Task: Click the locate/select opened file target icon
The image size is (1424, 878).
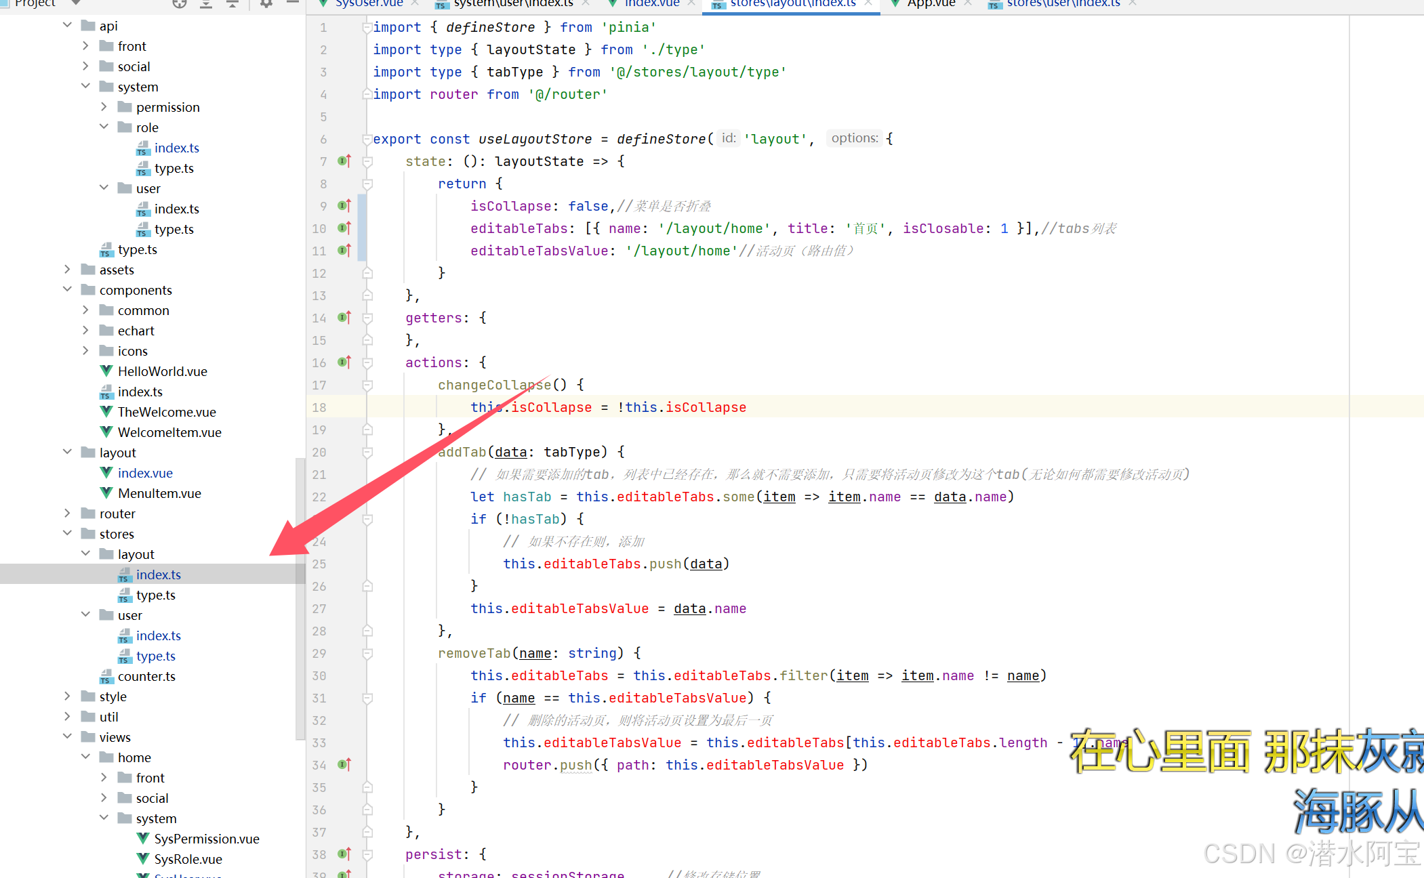Action: click(179, 3)
